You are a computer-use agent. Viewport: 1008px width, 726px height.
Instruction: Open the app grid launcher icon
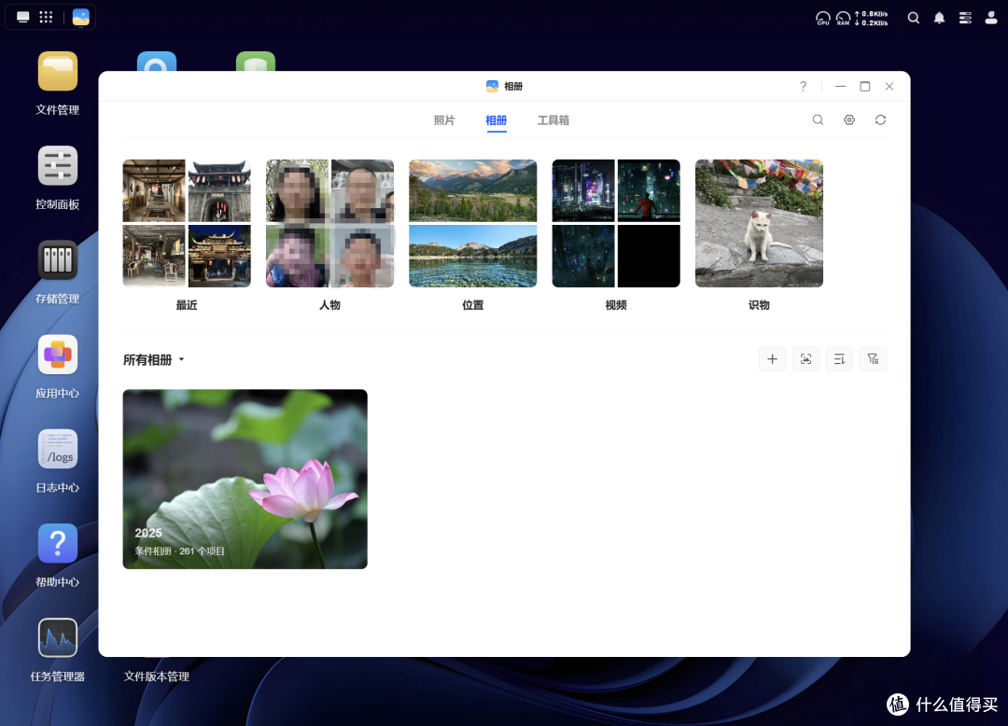tap(47, 17)
